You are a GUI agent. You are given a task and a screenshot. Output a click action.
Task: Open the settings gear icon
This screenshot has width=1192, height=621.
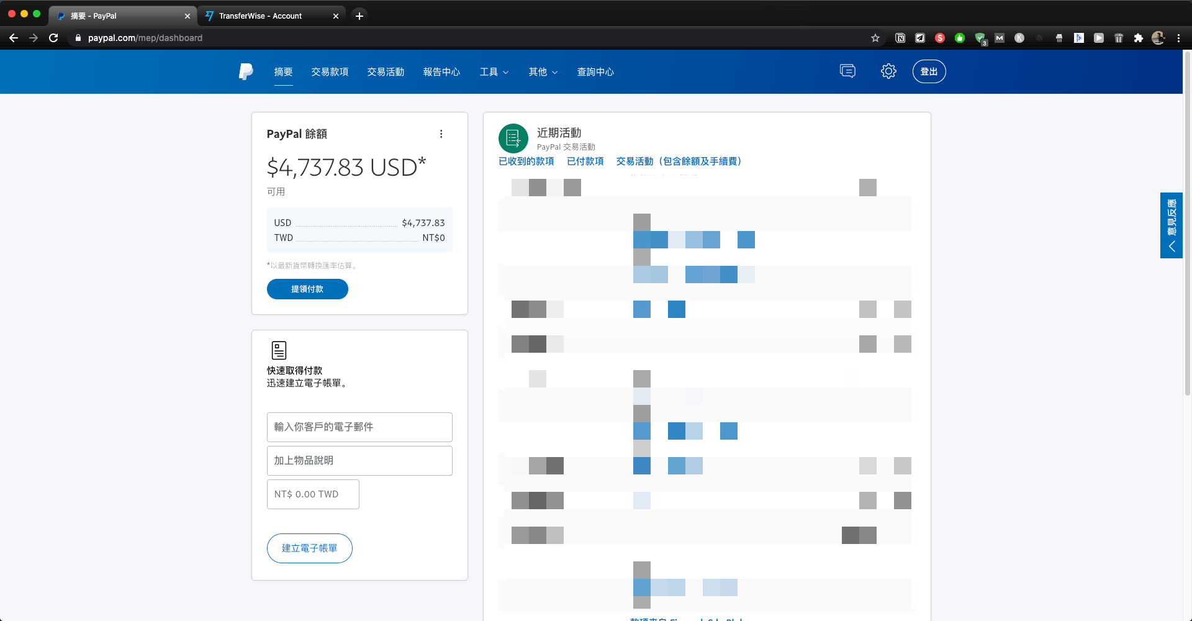pos(888,71)
